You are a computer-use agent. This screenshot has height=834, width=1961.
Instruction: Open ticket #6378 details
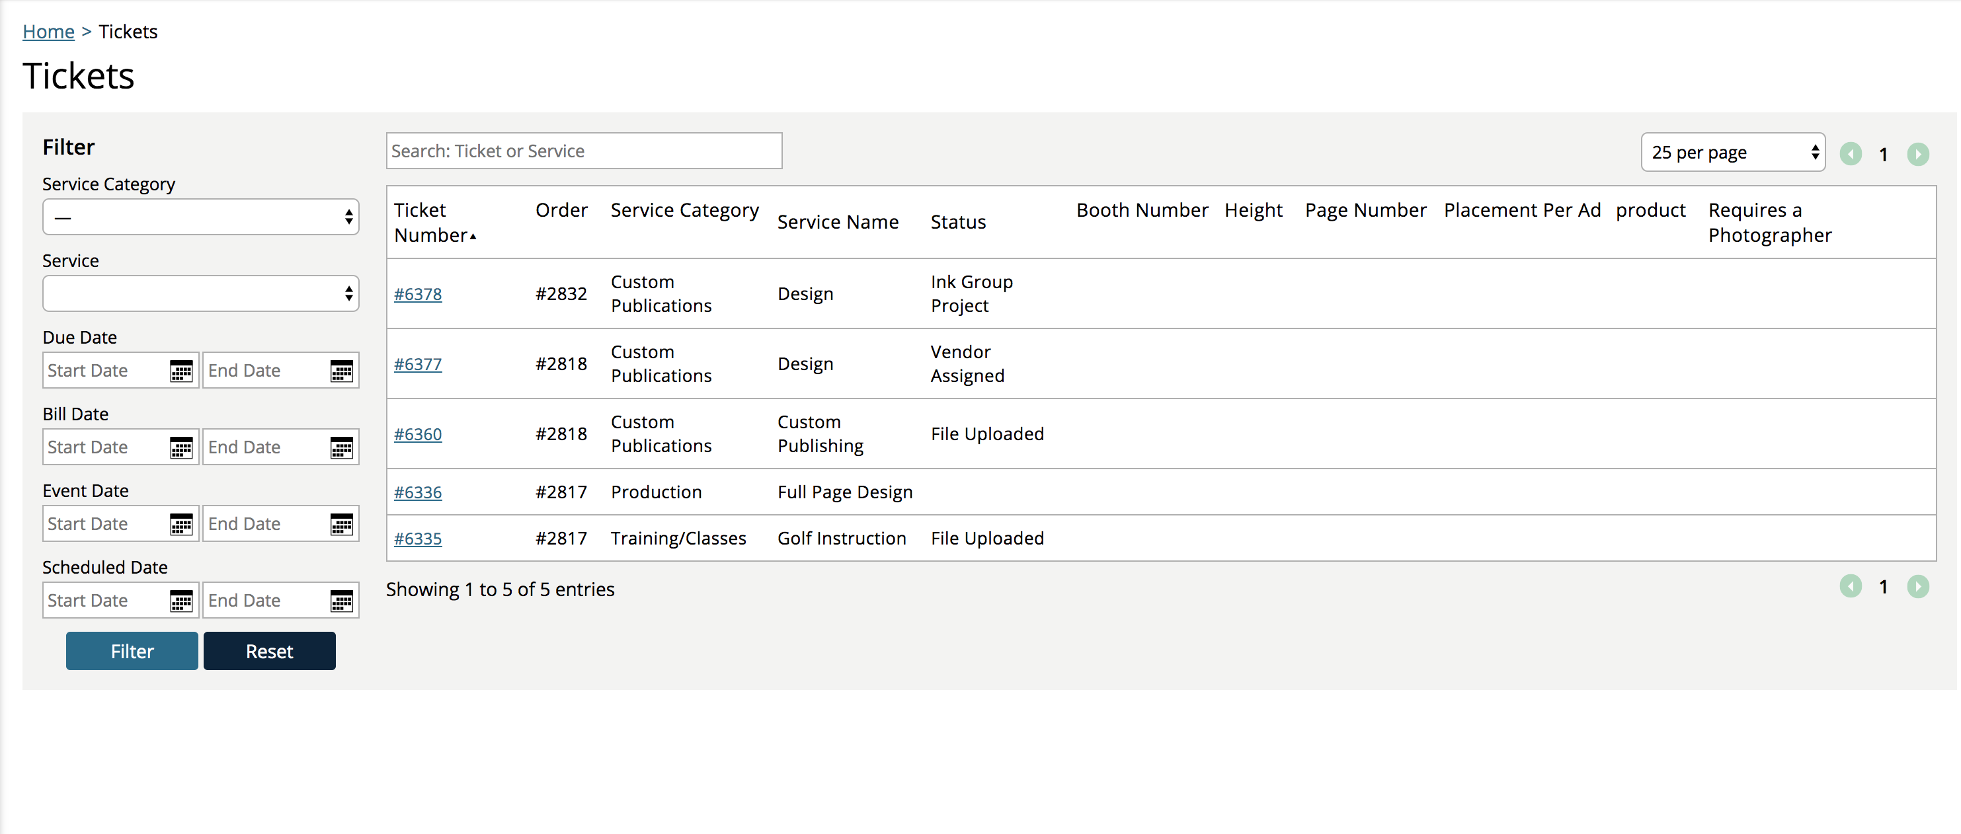[418, 293]
